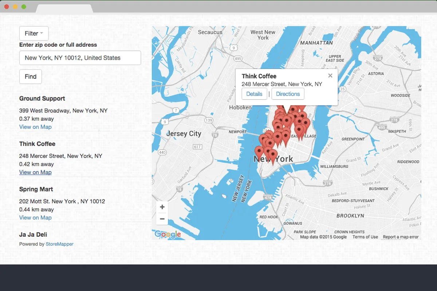Open View on Map for Ground Support

pos(35,127)
